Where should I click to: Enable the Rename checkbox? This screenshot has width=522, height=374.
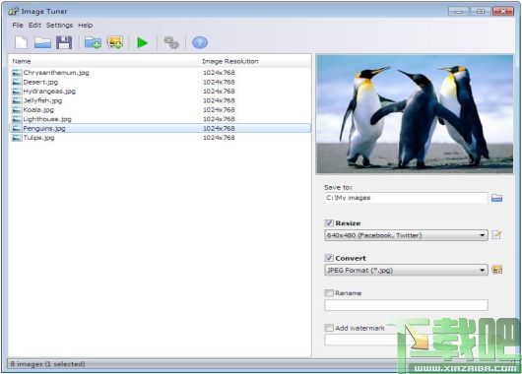pos(329,293)
